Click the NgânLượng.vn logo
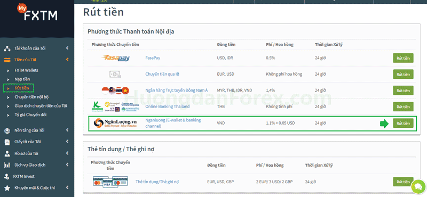 (x=115, y=123)
